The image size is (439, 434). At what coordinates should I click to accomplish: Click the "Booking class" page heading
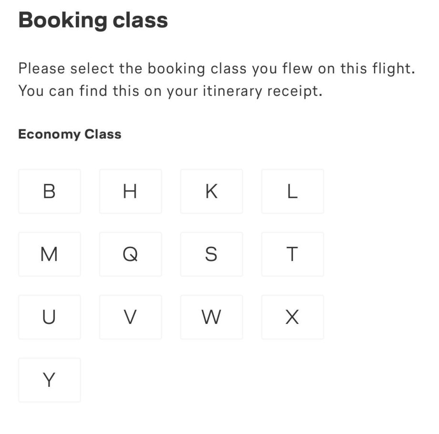93,20
